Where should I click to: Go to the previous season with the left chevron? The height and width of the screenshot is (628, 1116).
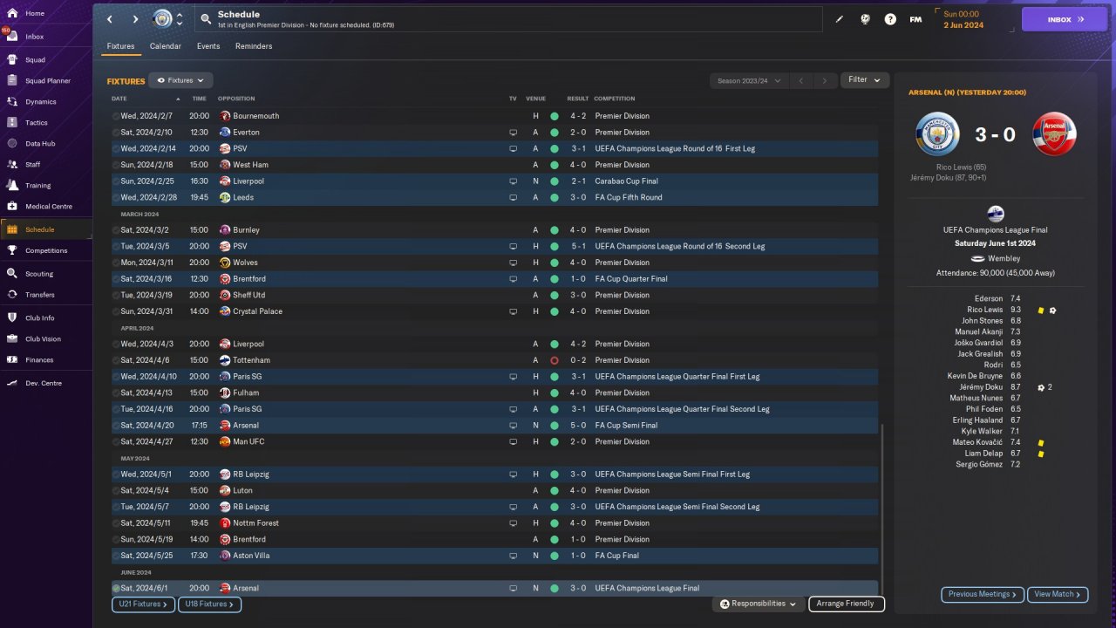tap(801, 80)
